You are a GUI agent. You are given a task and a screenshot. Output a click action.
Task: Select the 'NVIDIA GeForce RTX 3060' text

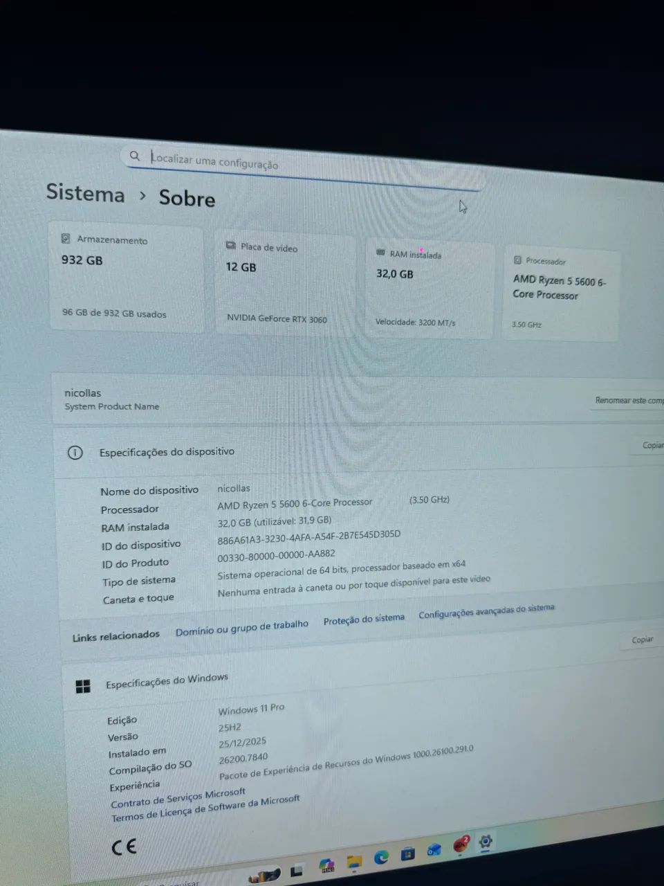(x=277, y=318)
